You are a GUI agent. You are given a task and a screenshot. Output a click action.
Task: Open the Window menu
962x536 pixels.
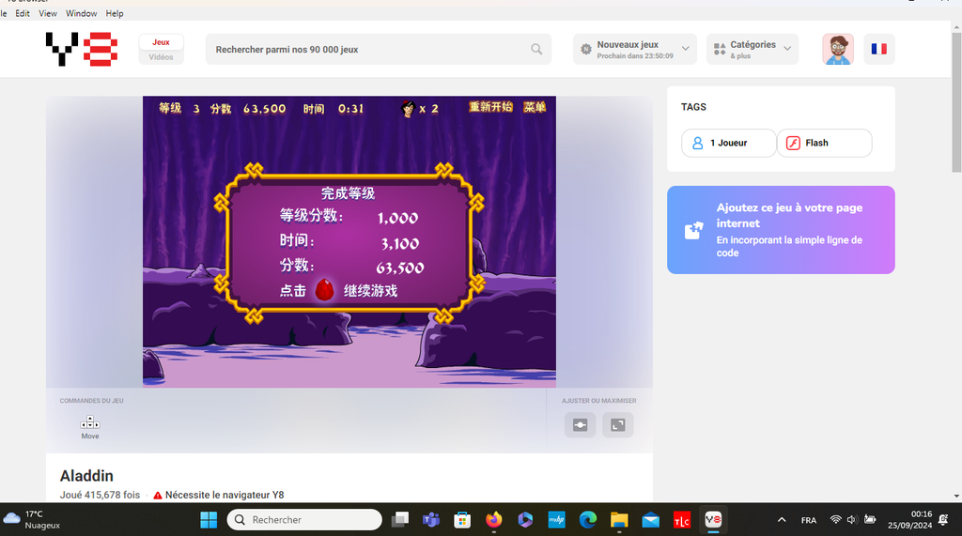[x=82, y=14]
